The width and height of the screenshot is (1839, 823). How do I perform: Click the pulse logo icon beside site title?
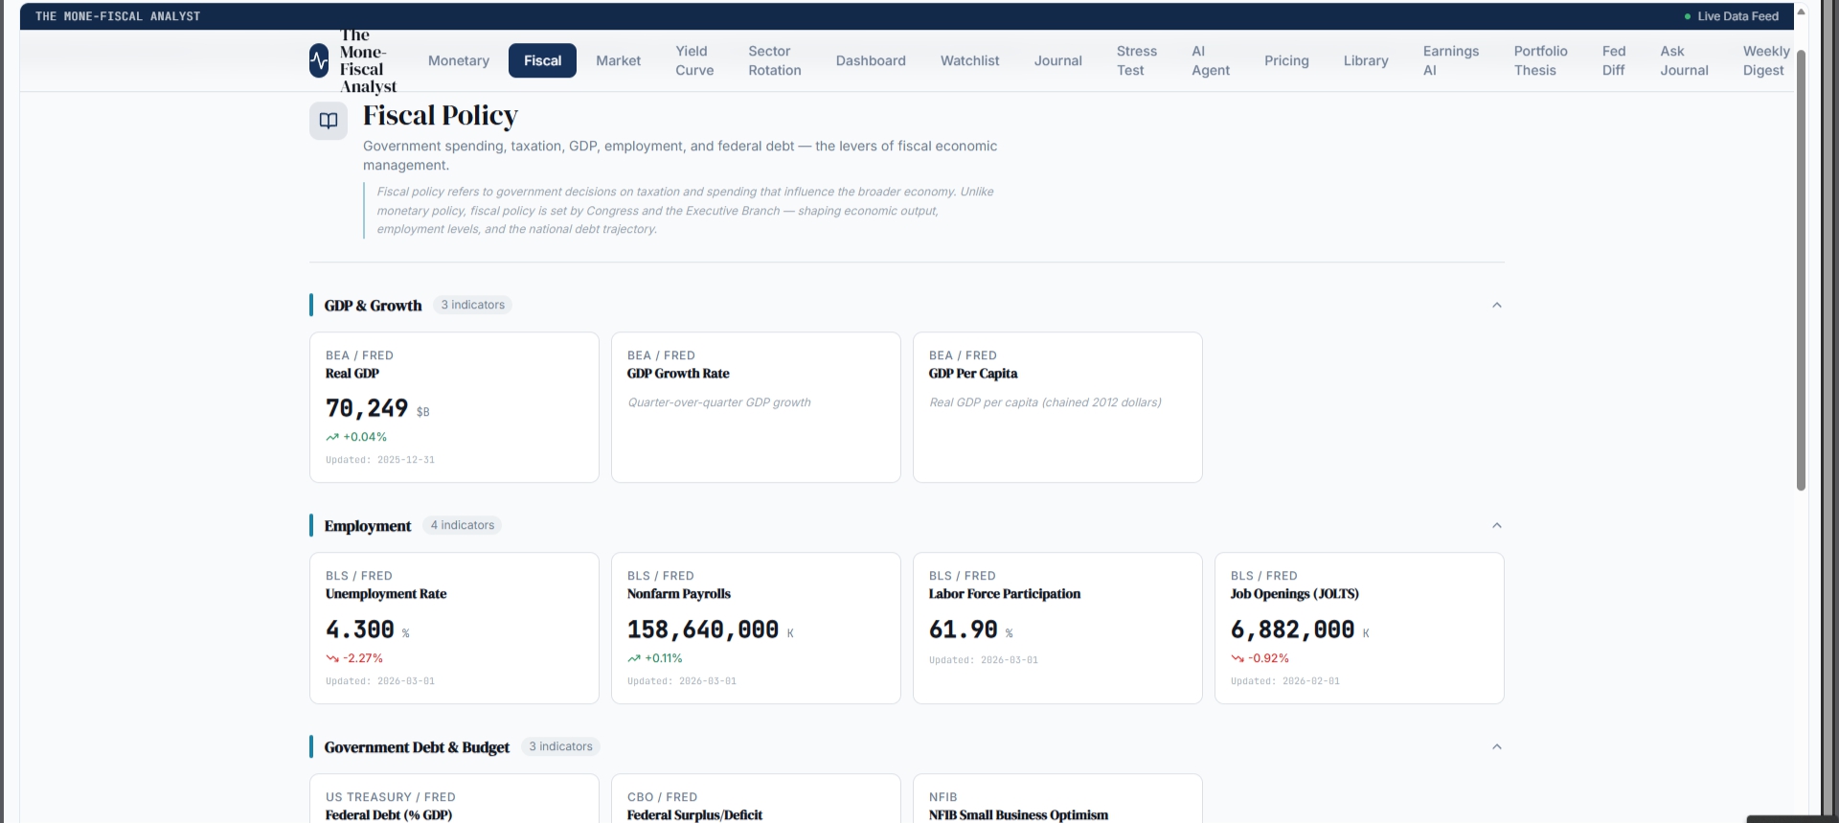pos(319,60)
